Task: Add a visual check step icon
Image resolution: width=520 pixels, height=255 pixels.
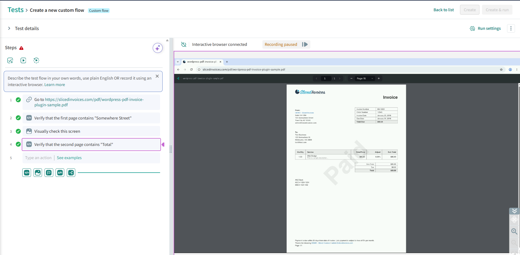Action: (x=38, y=173)
